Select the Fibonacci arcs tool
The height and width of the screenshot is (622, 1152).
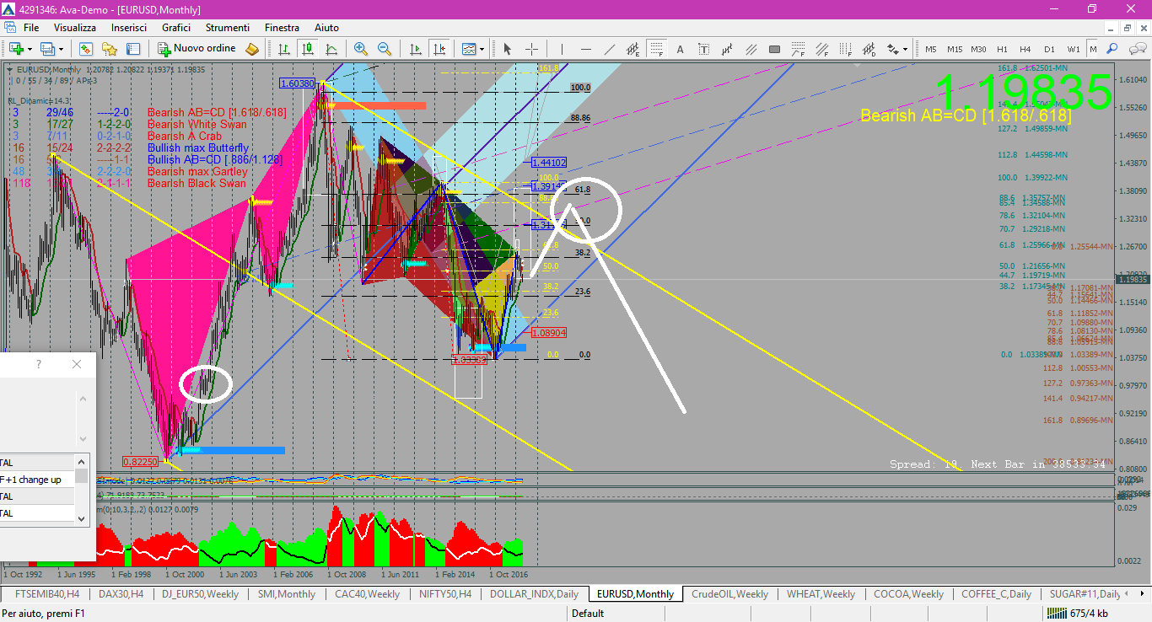pos(798,49)
